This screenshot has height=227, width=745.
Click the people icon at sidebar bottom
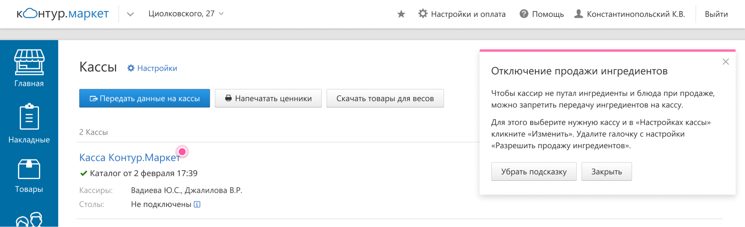click(29, 219)
